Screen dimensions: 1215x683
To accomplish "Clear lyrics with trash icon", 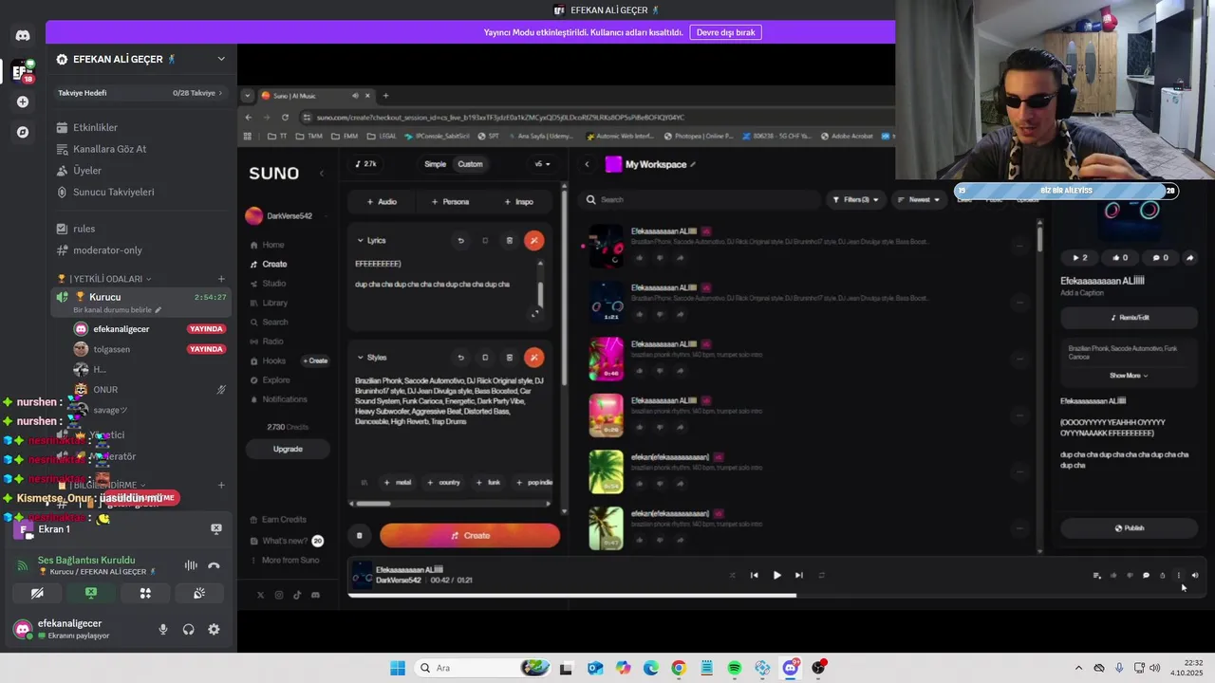I will tap(509, 241).
